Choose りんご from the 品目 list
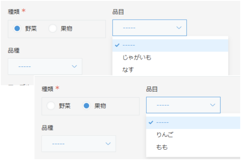 tap(193, 135)
